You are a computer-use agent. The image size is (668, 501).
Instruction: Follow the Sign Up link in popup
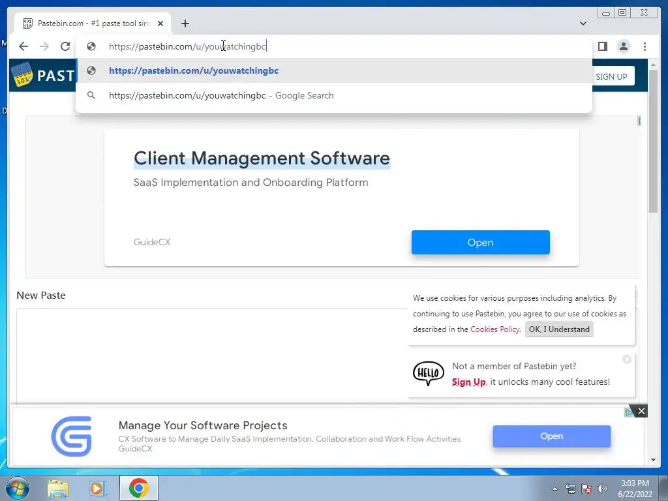click(x=468, y=382)
